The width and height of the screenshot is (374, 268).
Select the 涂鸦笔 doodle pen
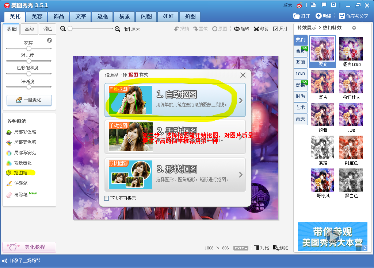(17, 183)
